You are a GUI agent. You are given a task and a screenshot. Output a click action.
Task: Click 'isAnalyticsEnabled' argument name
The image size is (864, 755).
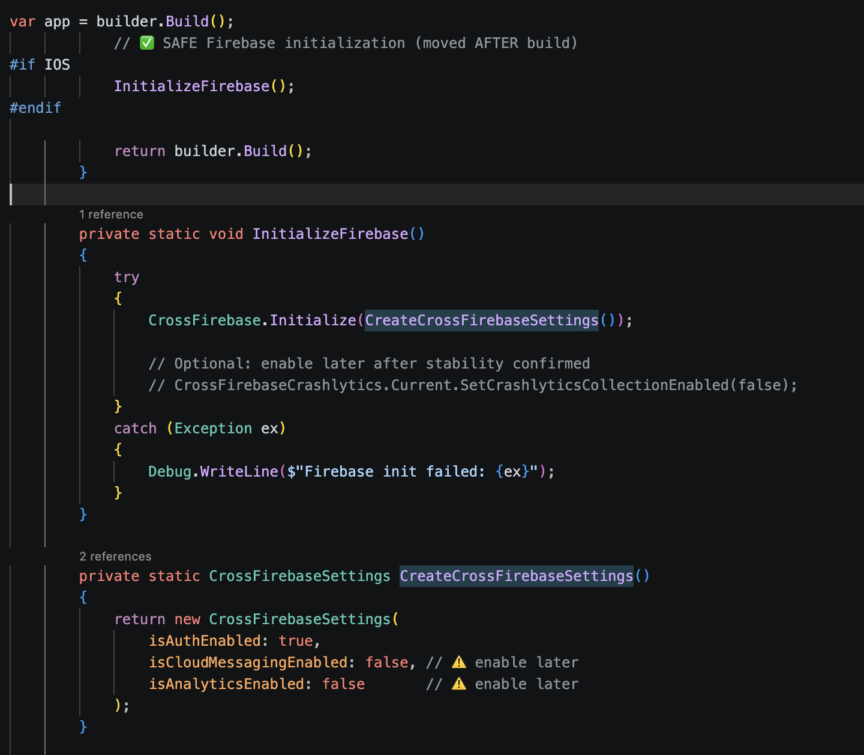pos(226,684)
